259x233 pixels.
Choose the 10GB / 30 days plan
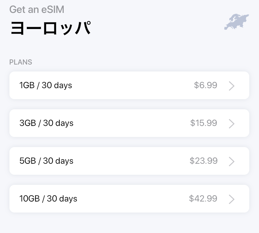coord(129,199)
